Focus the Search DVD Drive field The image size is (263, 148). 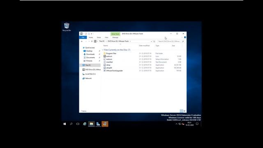169,41
